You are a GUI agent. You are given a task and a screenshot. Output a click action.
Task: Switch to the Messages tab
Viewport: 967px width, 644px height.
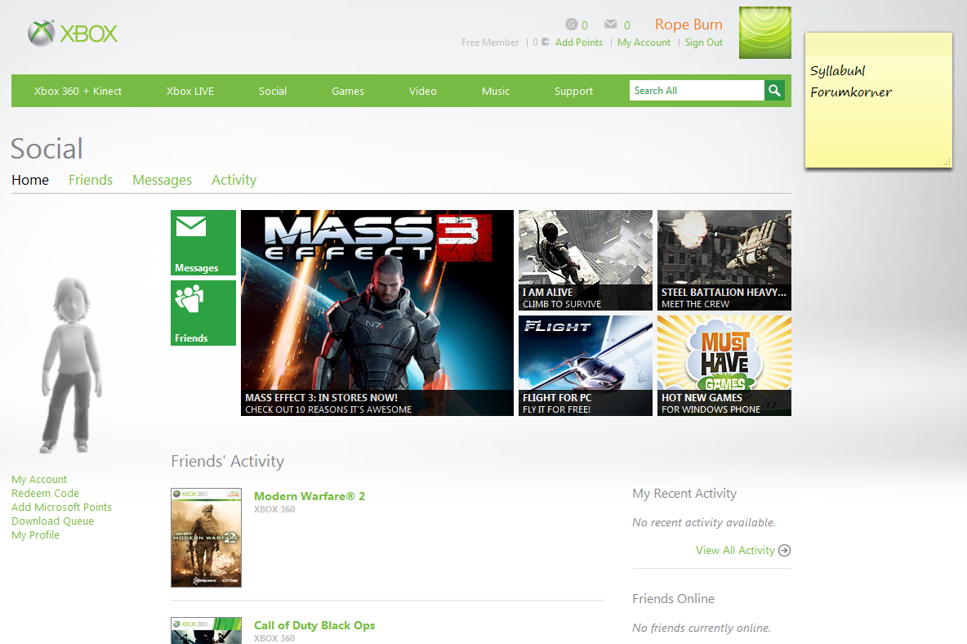pos(163,180)
